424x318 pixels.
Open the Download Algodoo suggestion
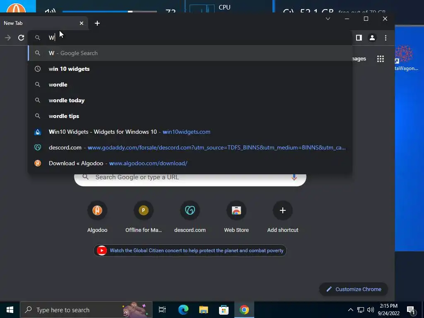(190, 163)
